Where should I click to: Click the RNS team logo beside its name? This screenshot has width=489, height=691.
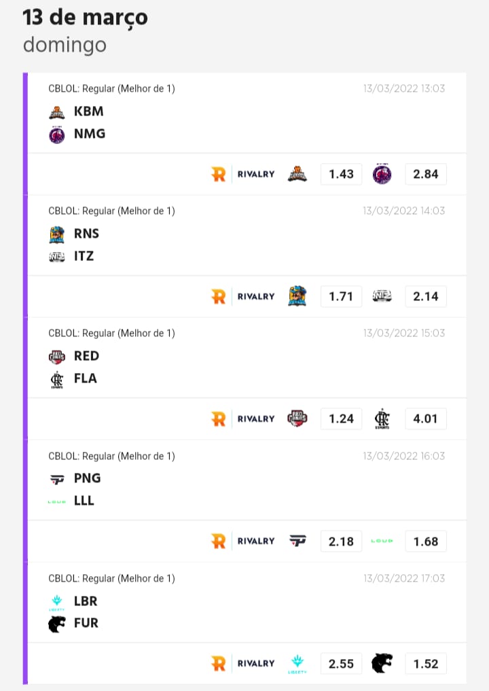pyautogui.click(x=57, y=234)
